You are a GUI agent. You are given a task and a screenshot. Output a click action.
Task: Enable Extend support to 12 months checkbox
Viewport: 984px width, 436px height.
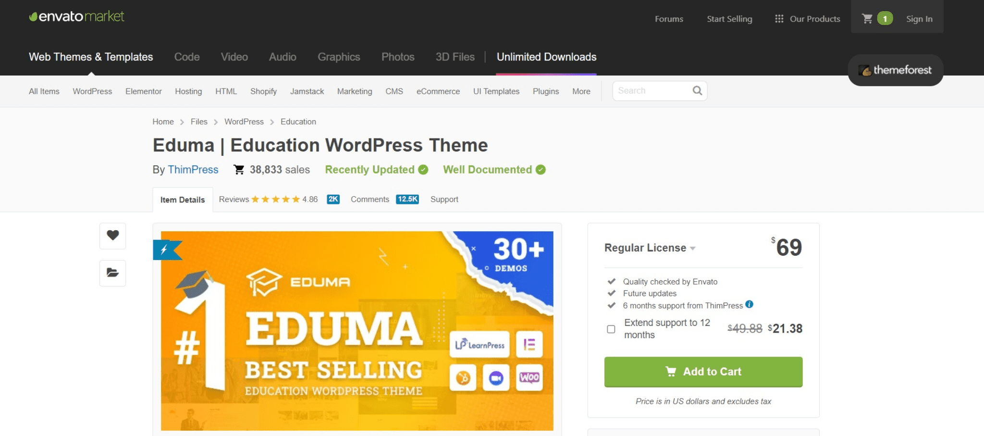click(x=611, y=329)
